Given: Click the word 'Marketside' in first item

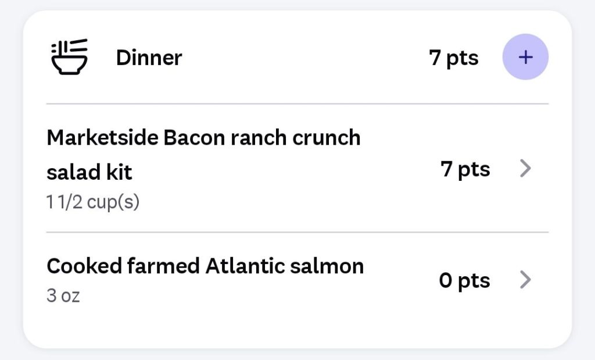Looking at the screenshot, I should point(102,138).
